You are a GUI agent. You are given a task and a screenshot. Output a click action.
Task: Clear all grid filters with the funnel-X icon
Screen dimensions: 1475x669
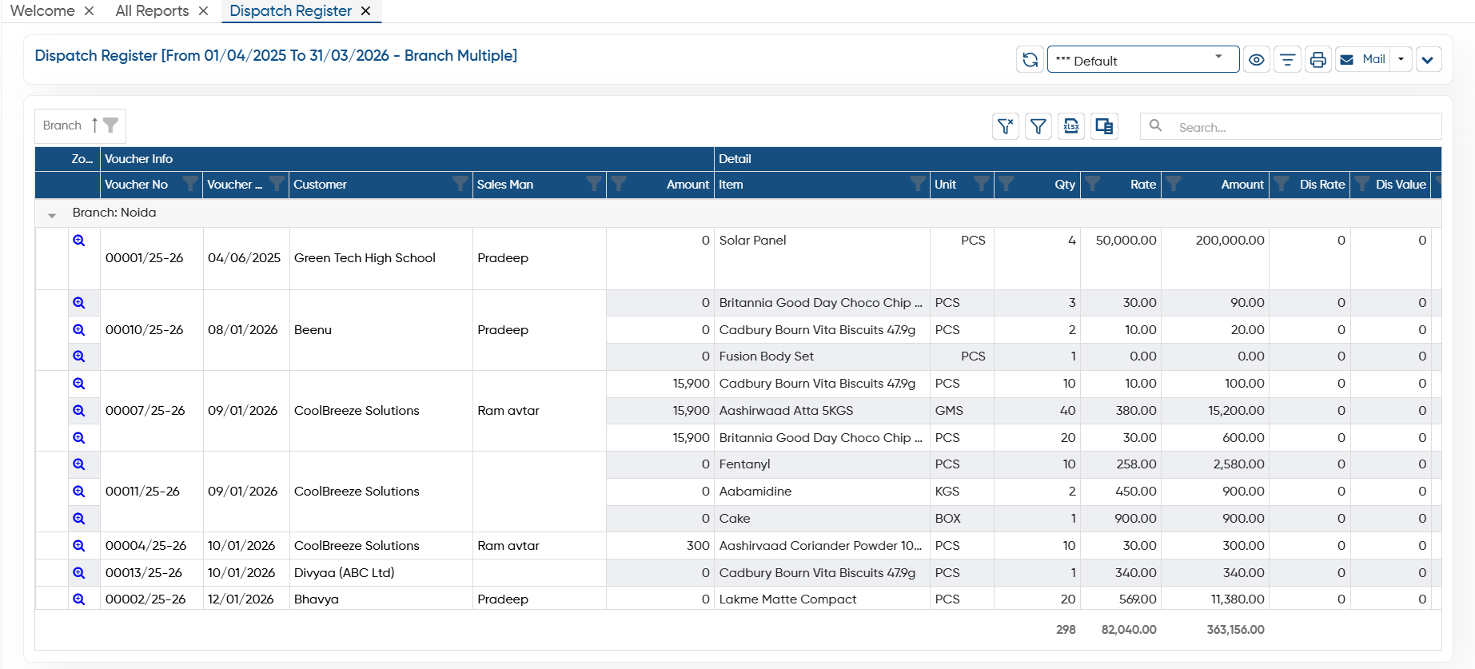1006,126
